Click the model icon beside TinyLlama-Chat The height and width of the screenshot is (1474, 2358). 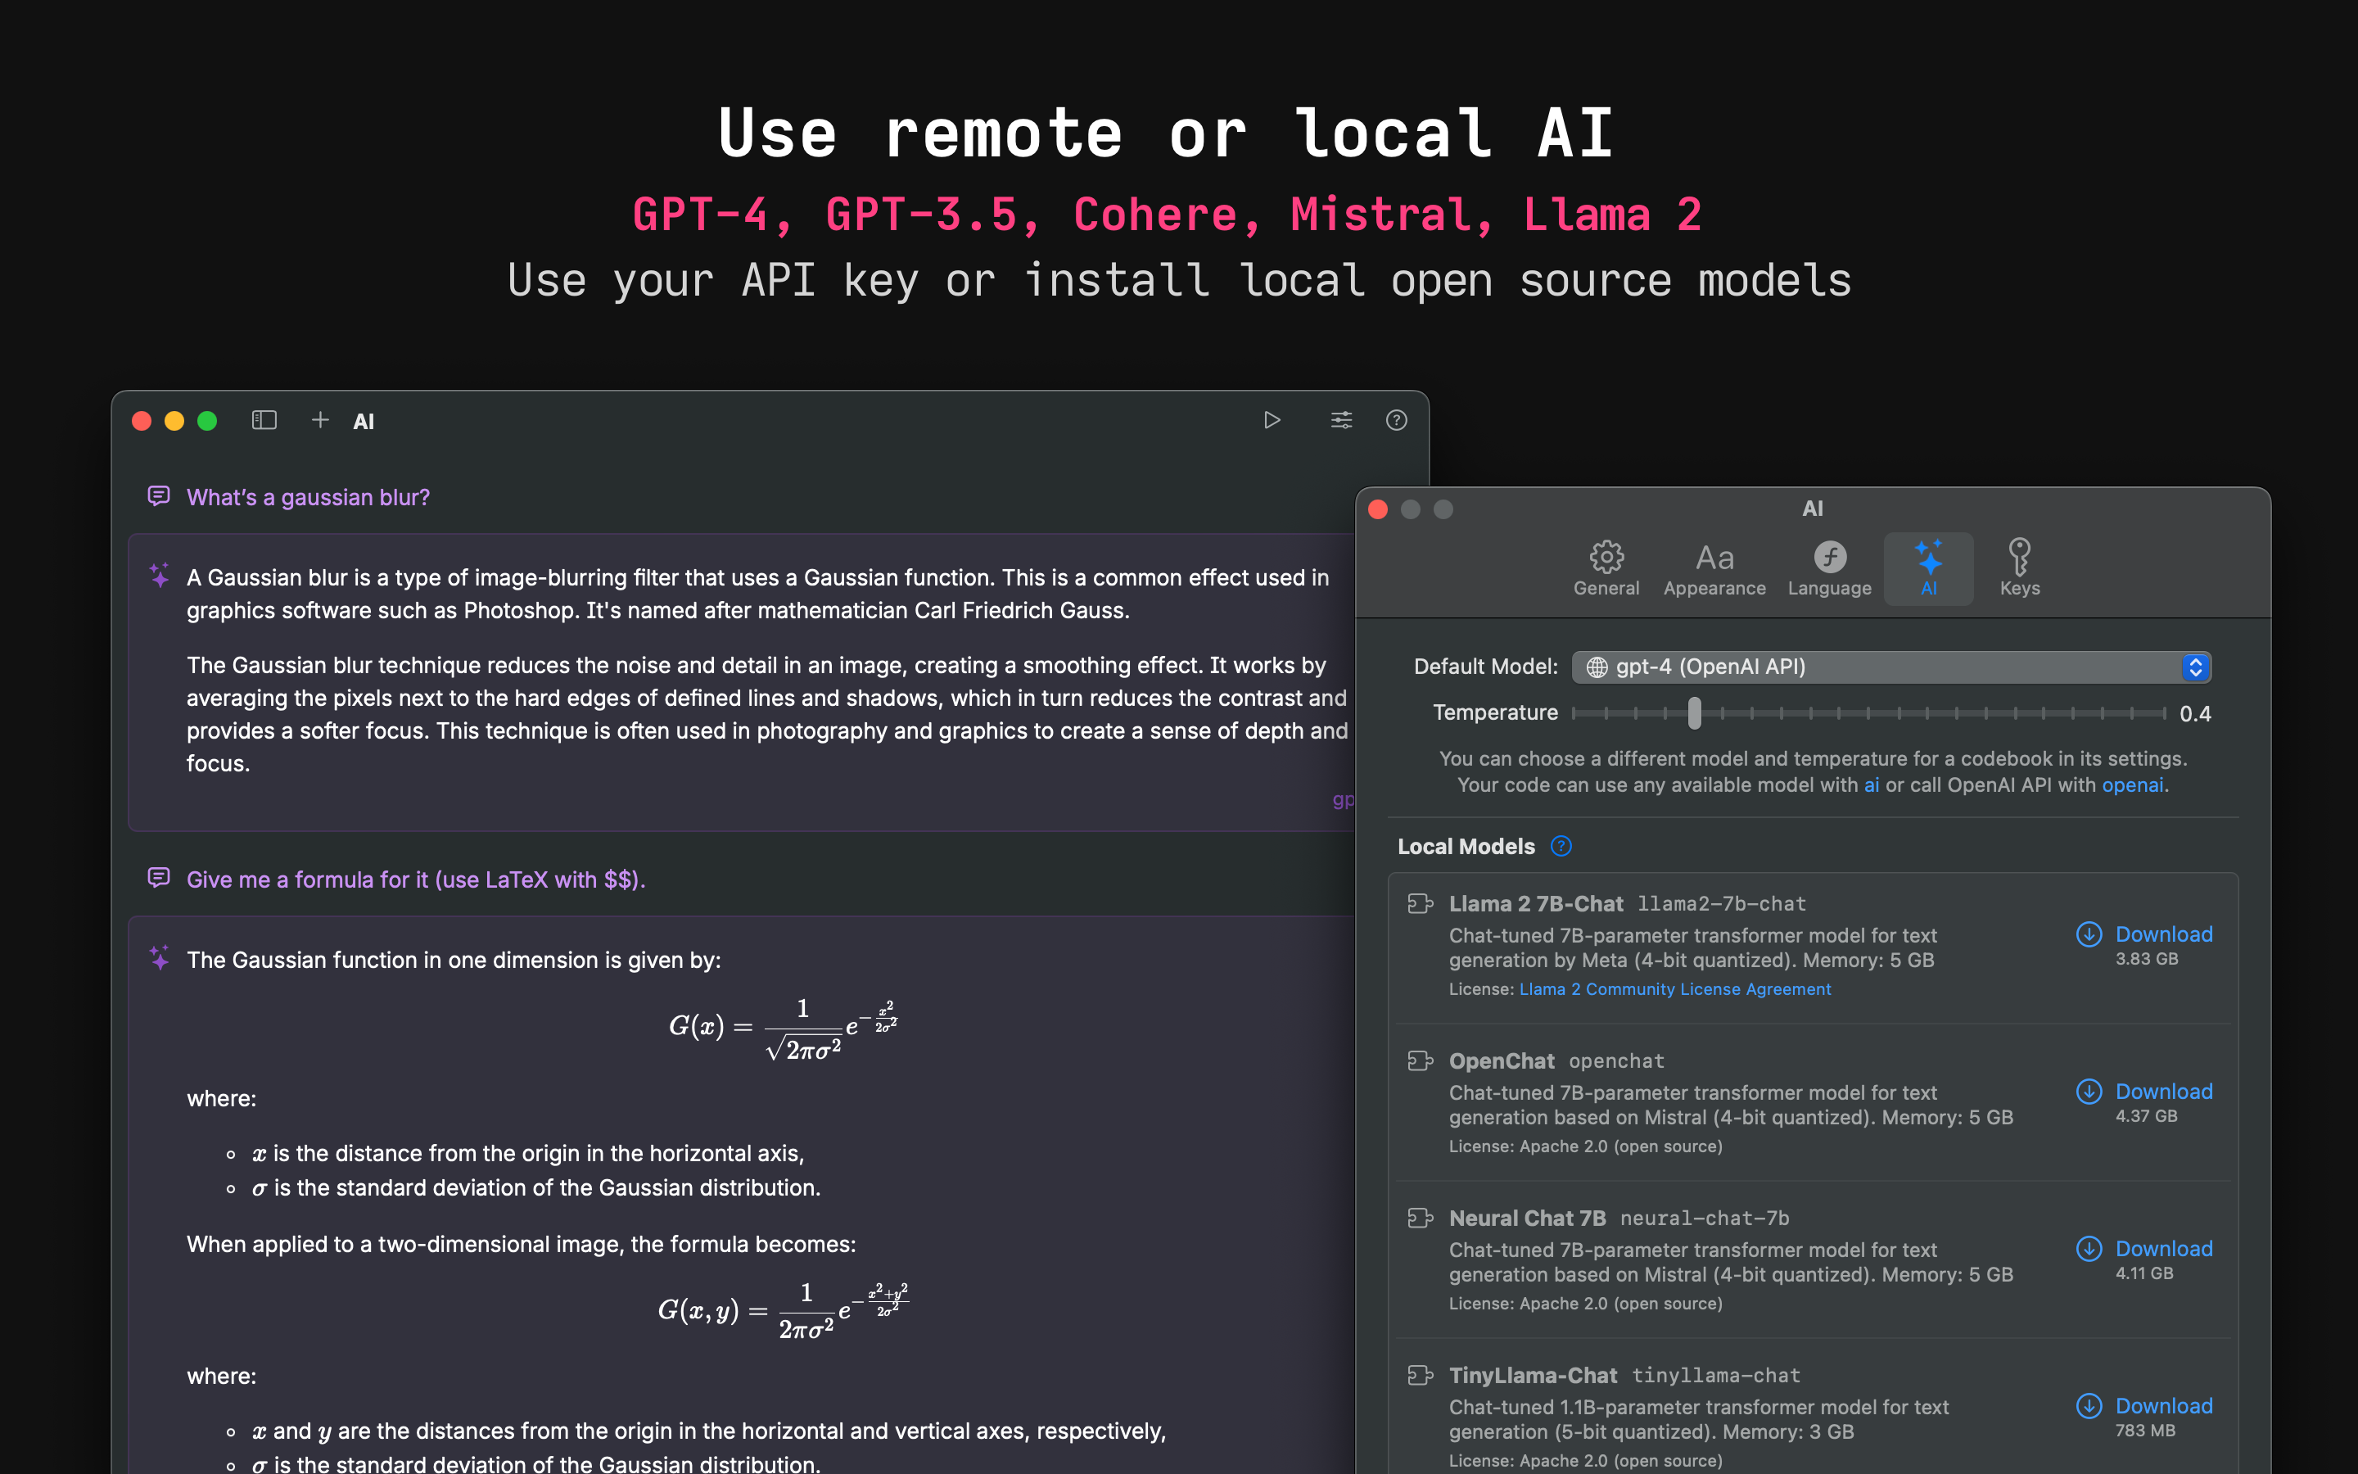pyautogui.click(x=1421, y=1375)
